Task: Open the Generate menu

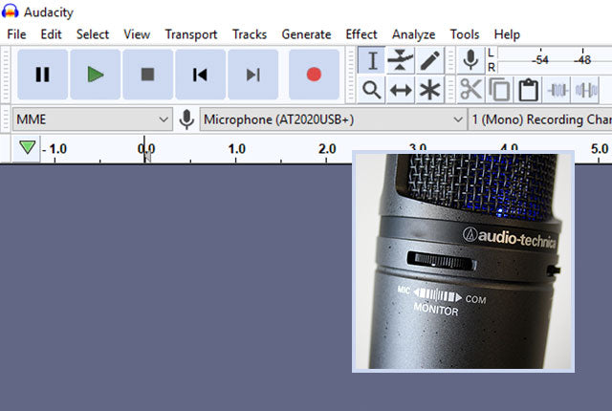Action: tap(306, 34)
